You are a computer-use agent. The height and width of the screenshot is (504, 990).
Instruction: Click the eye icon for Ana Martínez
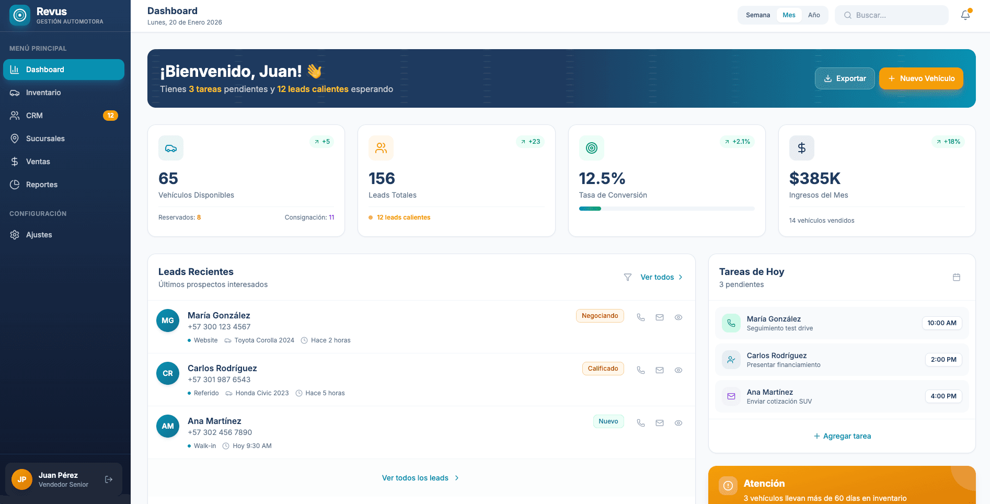coord(678,423)
